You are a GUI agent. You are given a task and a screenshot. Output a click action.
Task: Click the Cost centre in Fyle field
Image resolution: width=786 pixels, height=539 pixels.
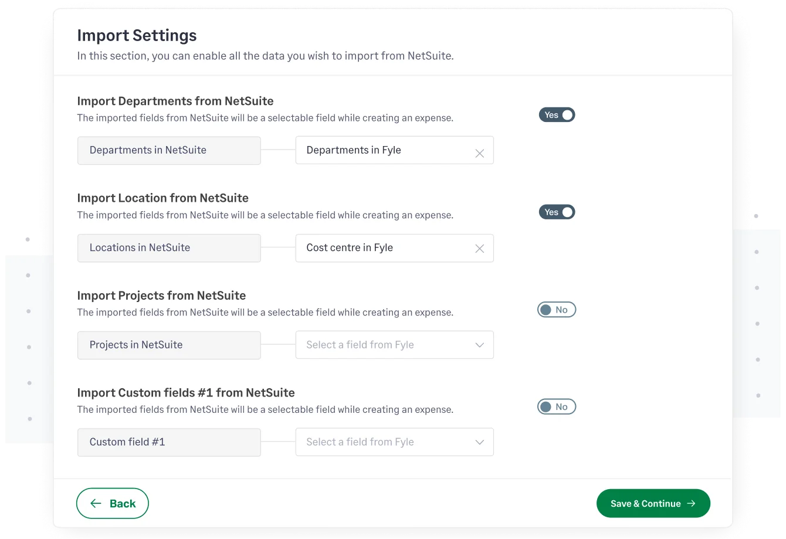click(x=395, y=248)
